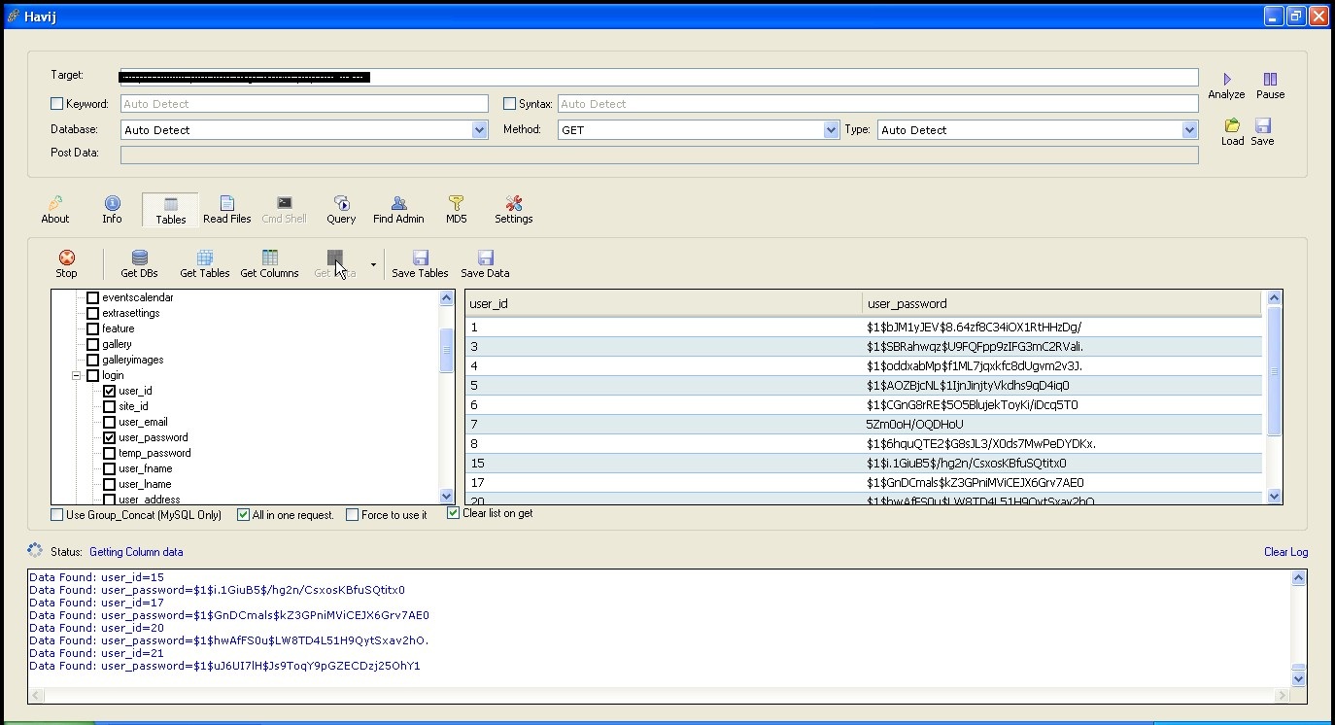Tick the extrasettings table checkbox
Screen dimensions: 1335x725
pyautogui.click(x=93, y=313)
